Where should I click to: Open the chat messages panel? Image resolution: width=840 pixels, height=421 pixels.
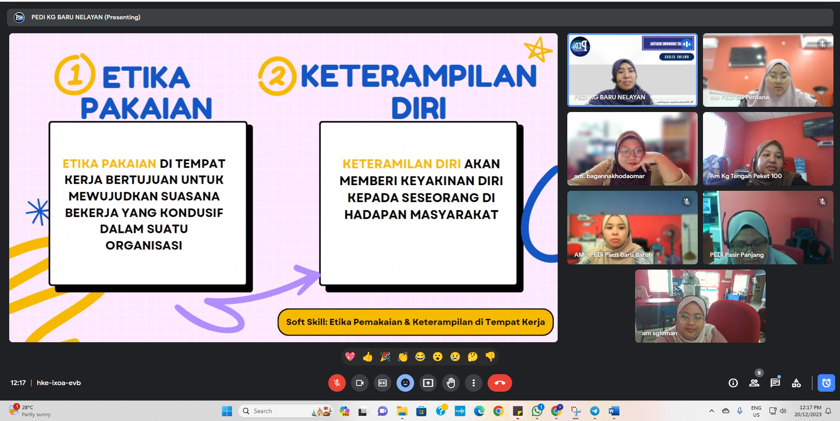pos(775,383)
